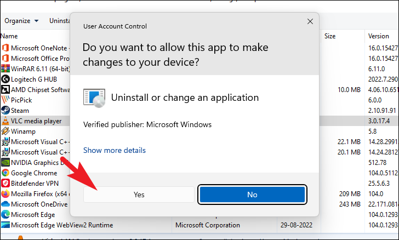Open the Show more details link
Screen dimensions: 399x240
coord(115,150)
